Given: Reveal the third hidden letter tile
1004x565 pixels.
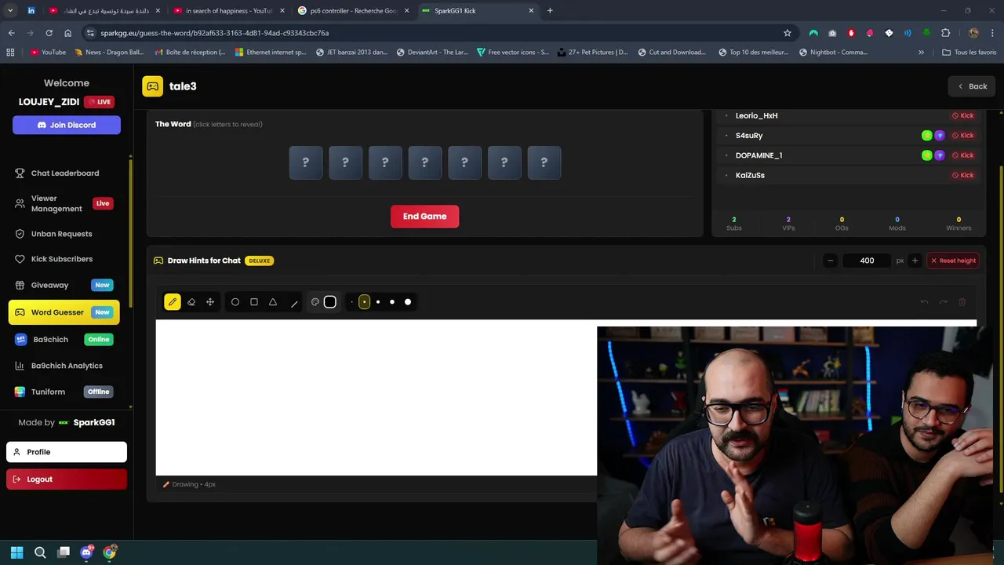Looking at the screenshot, I should pyautogui.click(x=385, y=162).
